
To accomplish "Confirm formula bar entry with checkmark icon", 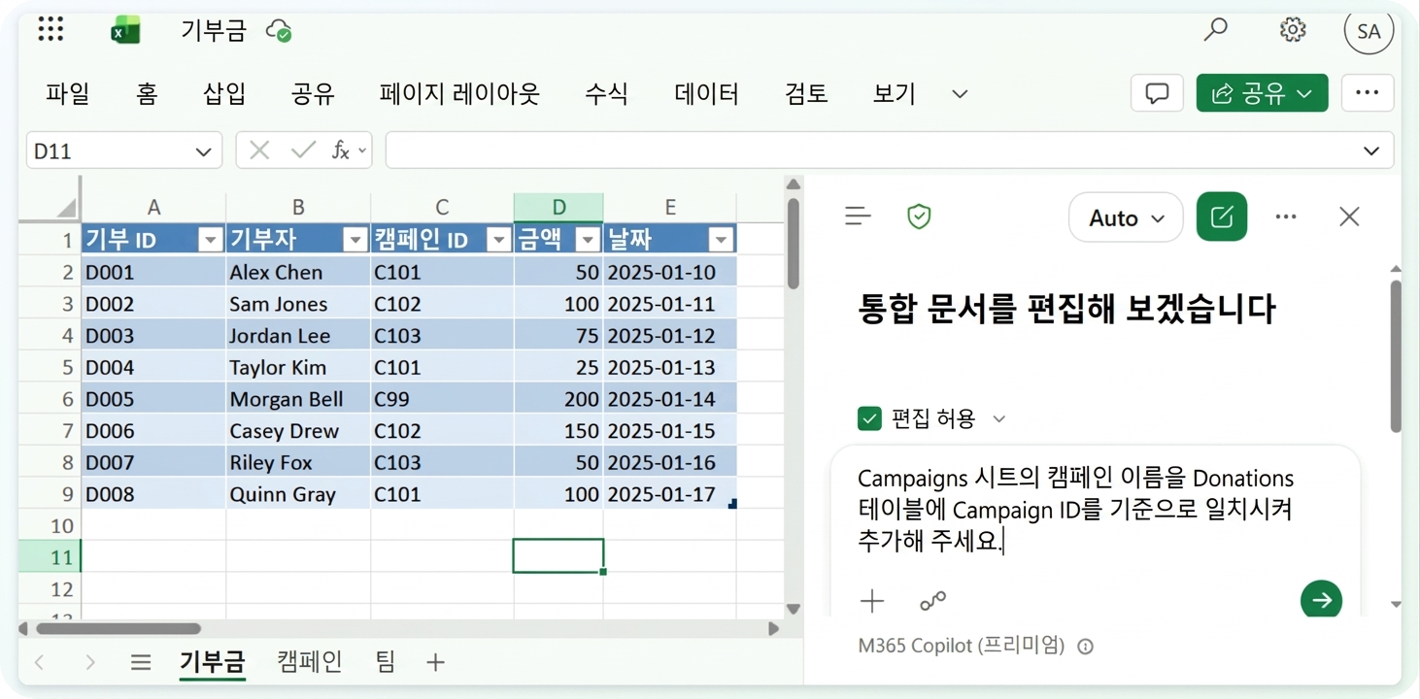I will pyautogui.click(x=304, y=150).
